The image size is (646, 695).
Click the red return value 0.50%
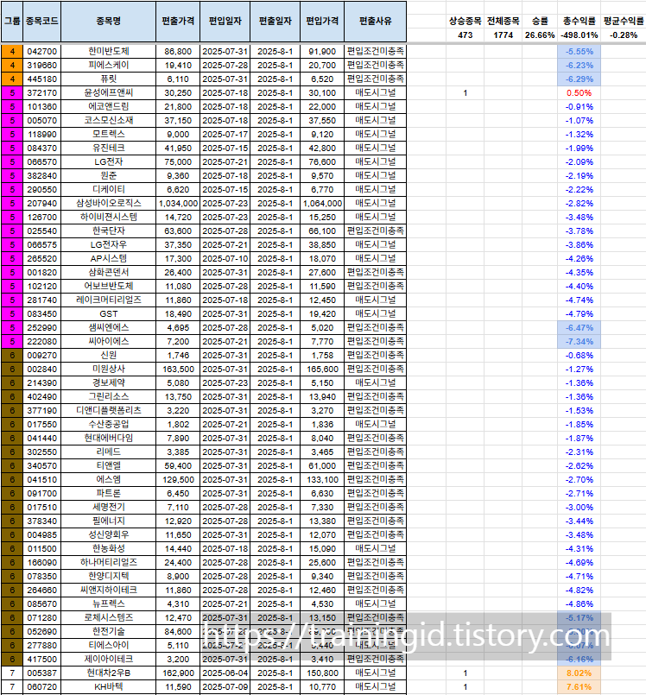point(579,93)
